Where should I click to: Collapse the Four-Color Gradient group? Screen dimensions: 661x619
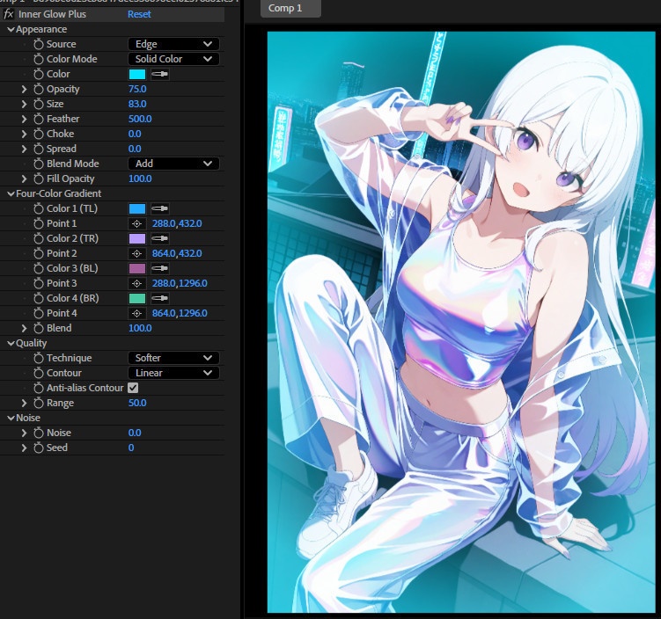(11, 193)
